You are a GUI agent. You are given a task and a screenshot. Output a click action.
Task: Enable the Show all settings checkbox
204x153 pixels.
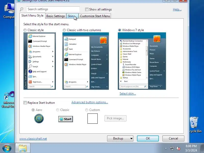point(87,9)
